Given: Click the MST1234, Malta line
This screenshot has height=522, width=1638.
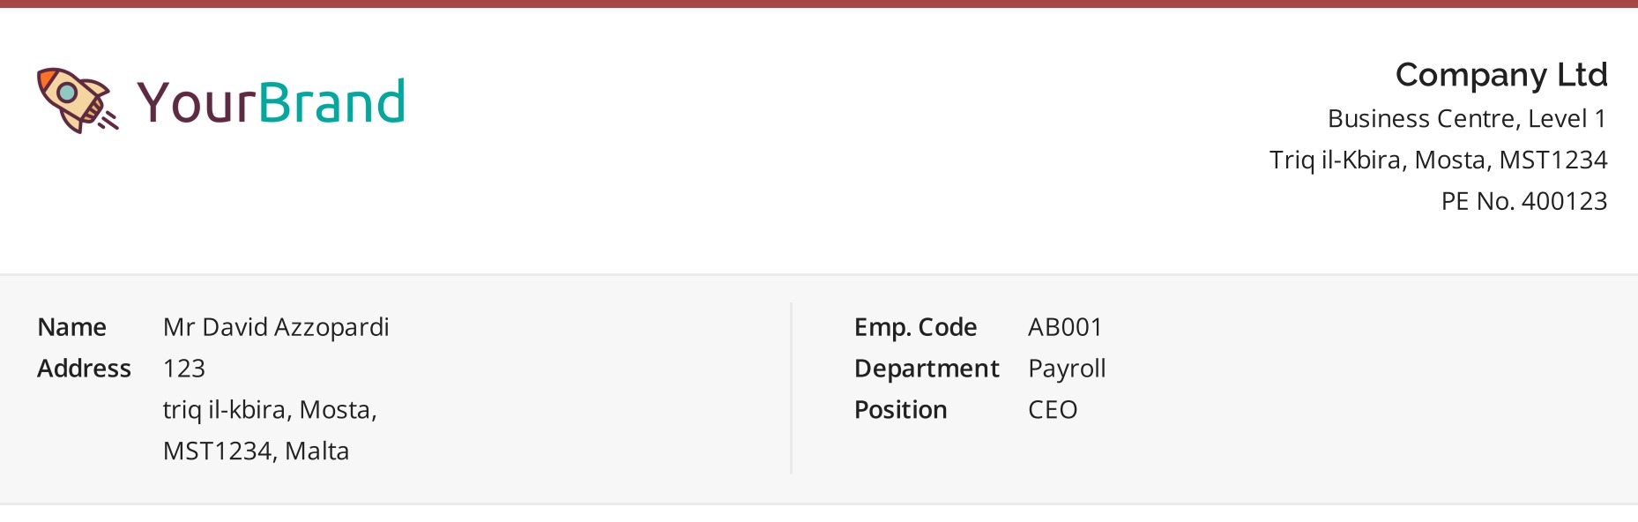Looking at the screenshot, I should pyautogui.click(x=256, y=451).
